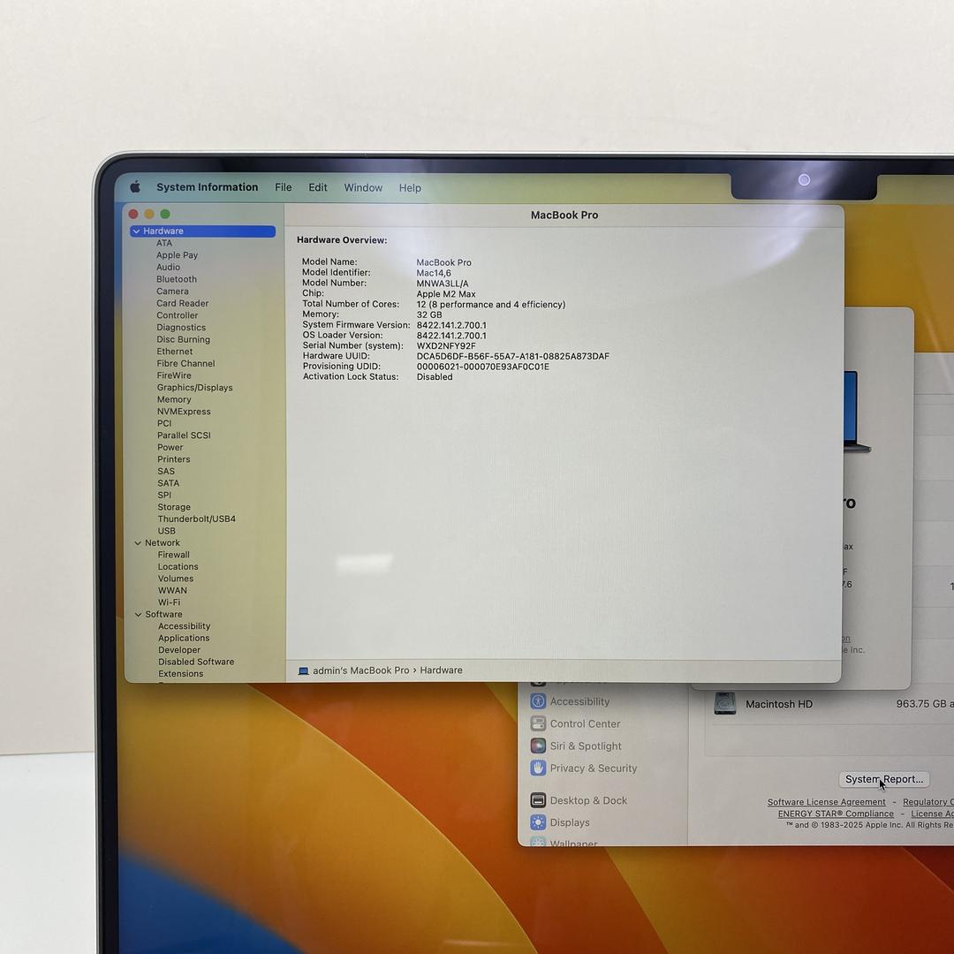Select Controller in the sidebar
This screenshot has width=954, height=954.
177,315
